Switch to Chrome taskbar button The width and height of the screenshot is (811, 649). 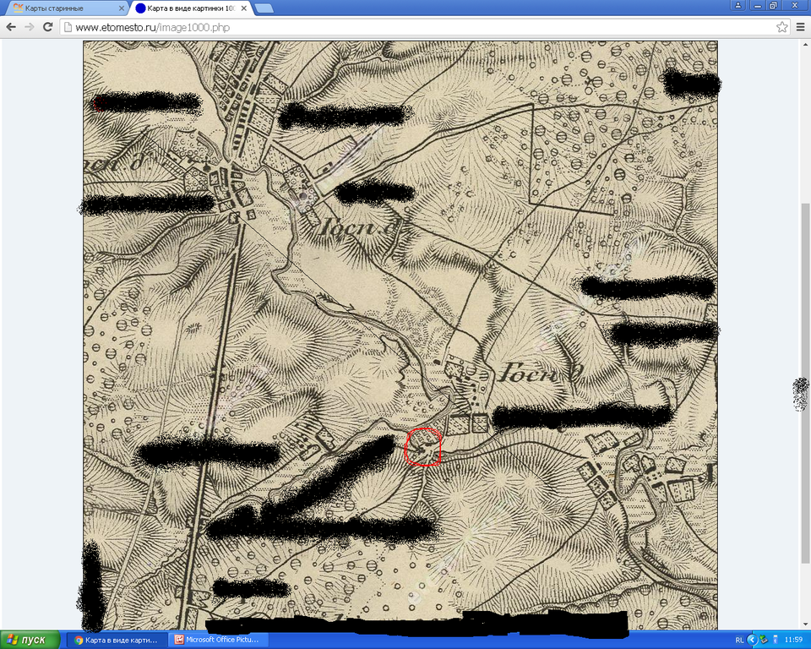pos(117,640)
